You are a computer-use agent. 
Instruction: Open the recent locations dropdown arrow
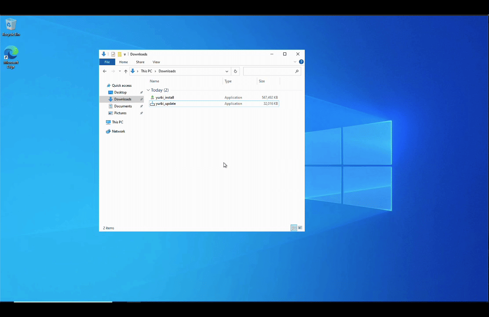coord(120,71)
